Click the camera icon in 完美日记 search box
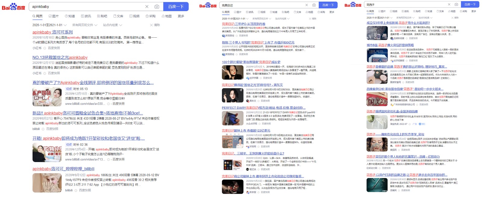The height and width of the screenshot is (197, 482). [x=314, y=5]
